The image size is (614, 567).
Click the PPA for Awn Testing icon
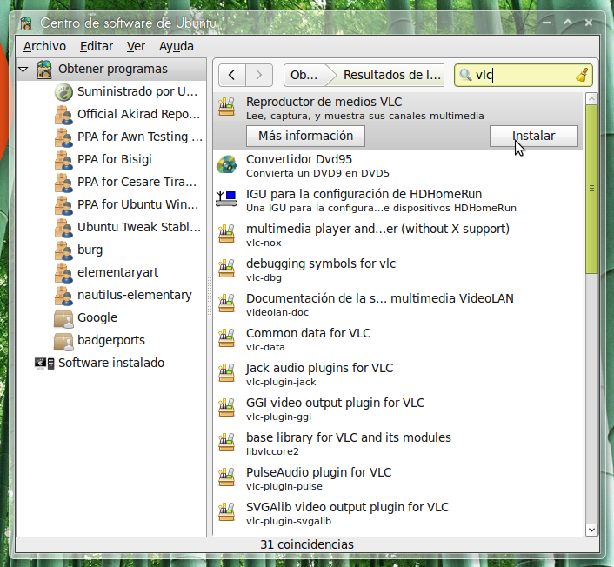click(63, 137)
